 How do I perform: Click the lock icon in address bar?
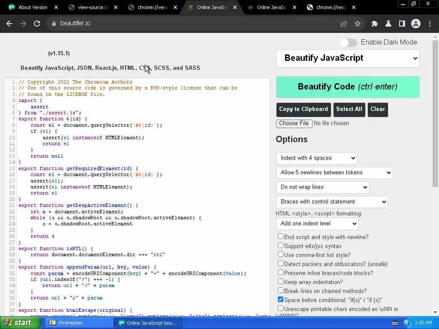[54, 24]
